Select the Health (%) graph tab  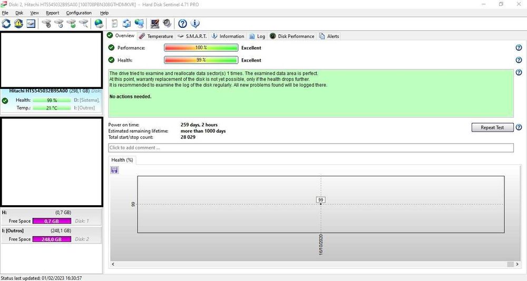pos(122,160)
